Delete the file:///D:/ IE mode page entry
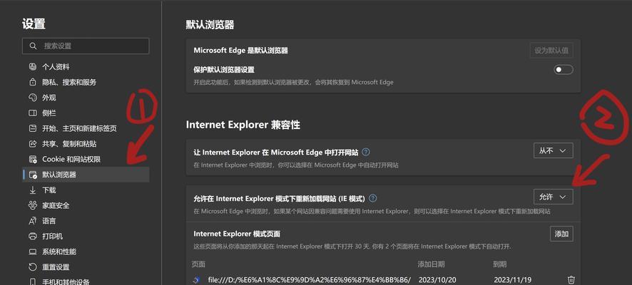This screenshot has height=285, width=632. [571, 279]
